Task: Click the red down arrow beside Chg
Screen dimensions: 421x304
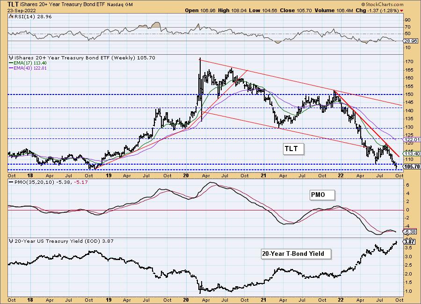Action: tap(402, 11)
